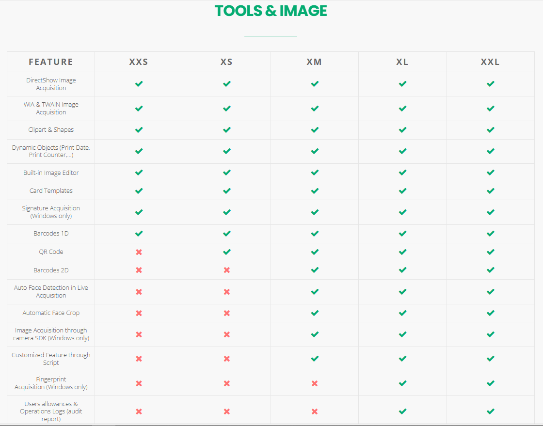Viewport: 543px width, 426px height.
Task: Click the XM checkmark for Barcodes 2D
Action: tap(315, 270)
